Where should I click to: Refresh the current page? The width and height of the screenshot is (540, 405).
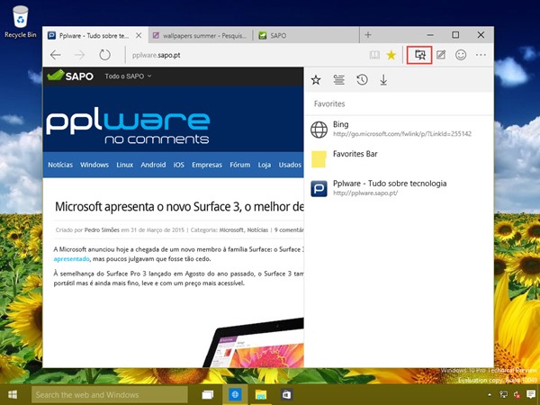point(104,55)
